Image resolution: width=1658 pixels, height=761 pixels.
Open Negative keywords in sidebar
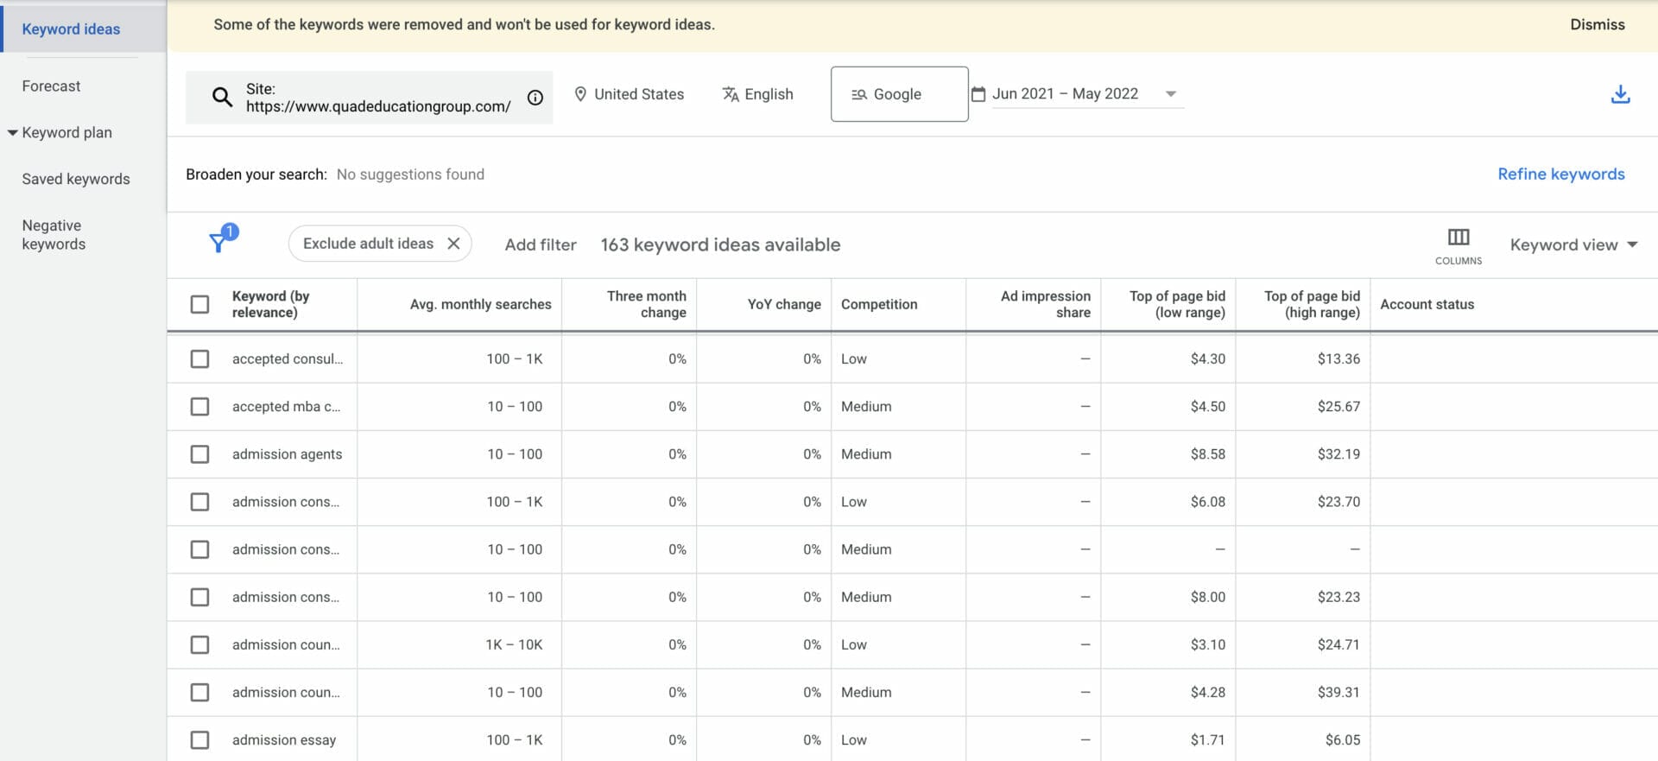coord(54,235)
